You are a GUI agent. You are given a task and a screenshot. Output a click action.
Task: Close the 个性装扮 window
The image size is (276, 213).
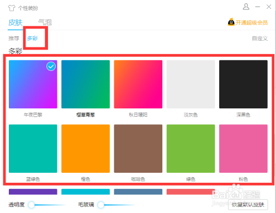[269, 7]
